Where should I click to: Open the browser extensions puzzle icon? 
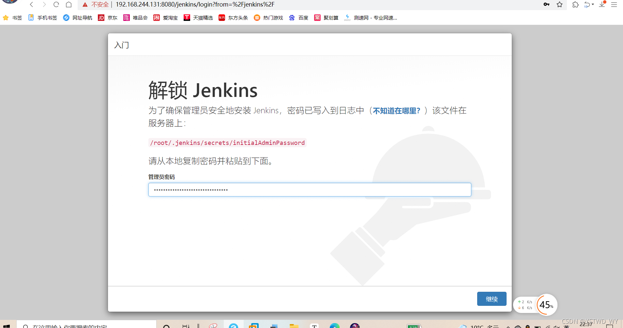pyautogui.click(x=575, y=5)
